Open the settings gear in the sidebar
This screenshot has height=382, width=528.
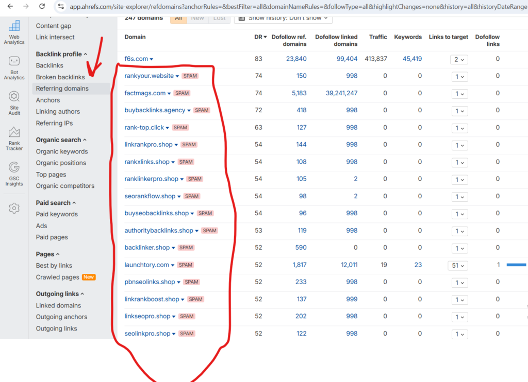(14, 208)
